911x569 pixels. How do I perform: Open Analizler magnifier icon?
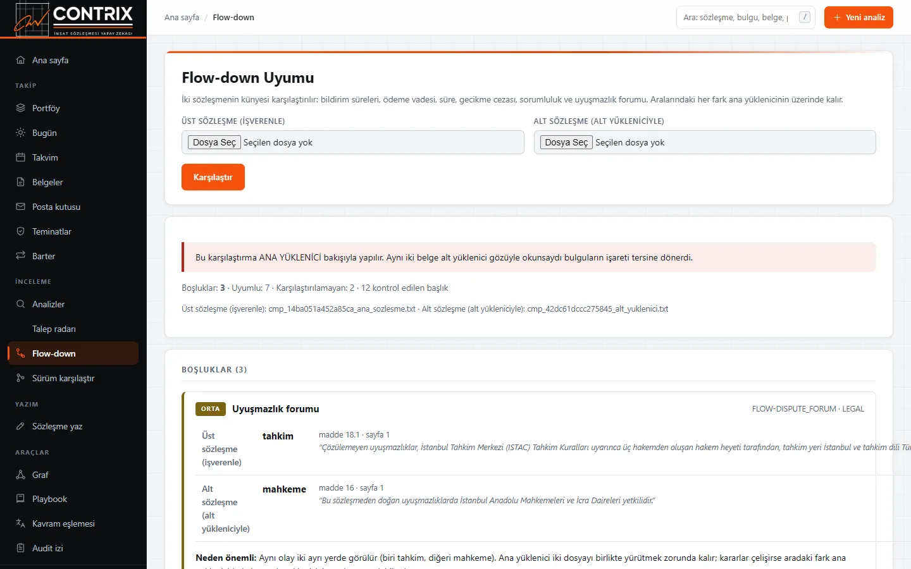click(x=20, y=304)
